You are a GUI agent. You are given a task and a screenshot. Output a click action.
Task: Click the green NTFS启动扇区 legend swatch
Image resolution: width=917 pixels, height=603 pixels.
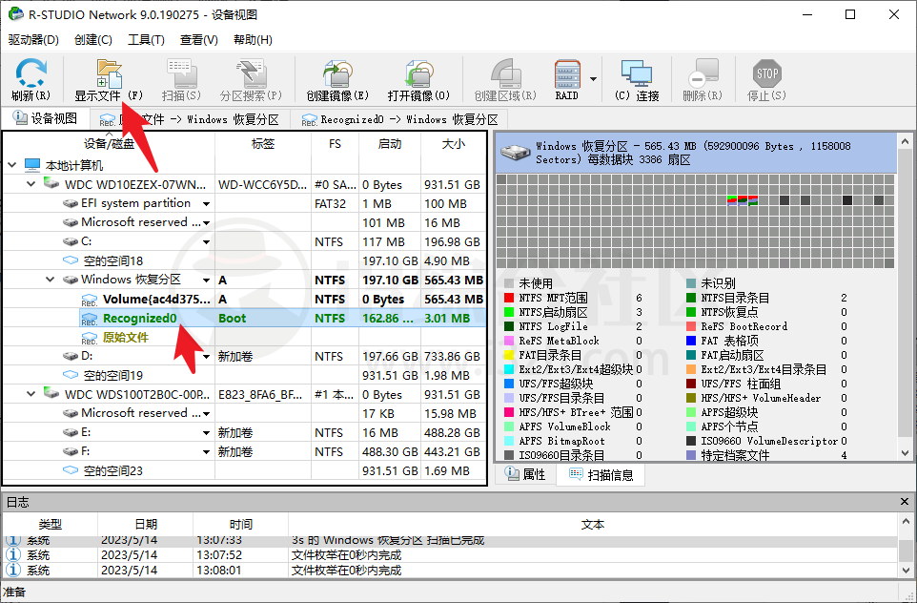click(509, 312)
